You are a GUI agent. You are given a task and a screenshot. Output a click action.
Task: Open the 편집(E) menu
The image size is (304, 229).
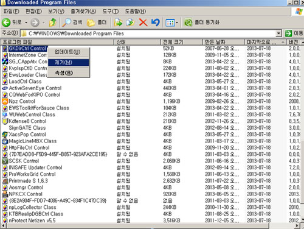[x=33, y=12]
